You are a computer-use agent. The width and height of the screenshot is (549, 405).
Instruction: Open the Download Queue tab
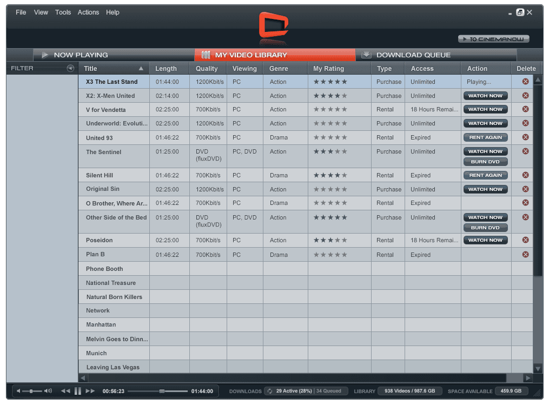coord(436,55)
